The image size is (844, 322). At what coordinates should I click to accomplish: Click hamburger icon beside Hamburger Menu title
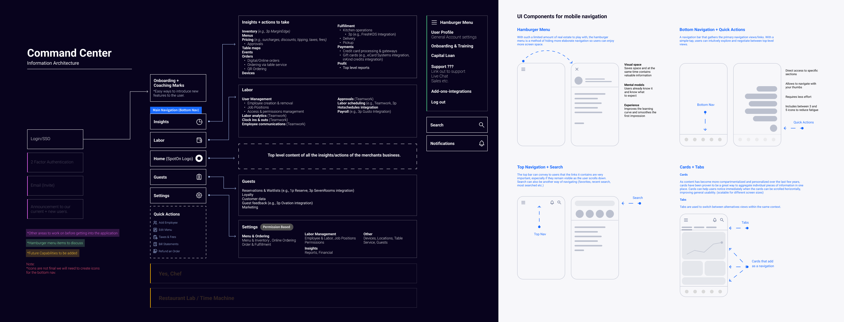(434, 22)
